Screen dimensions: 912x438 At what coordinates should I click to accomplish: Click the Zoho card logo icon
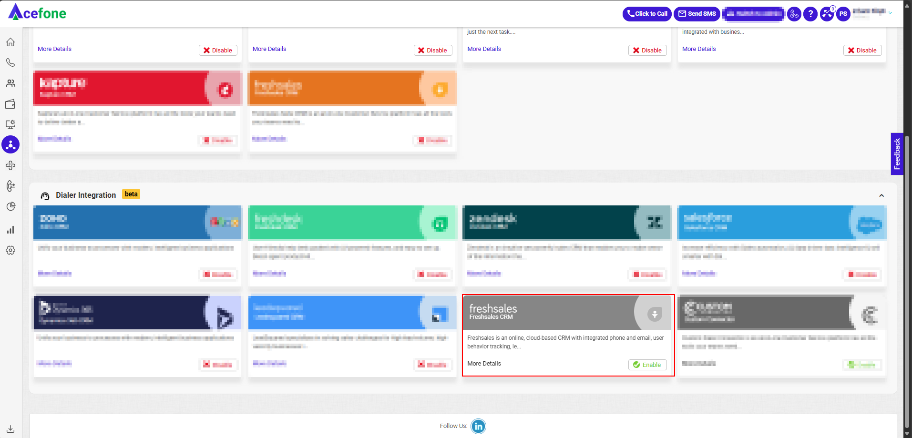[x=224, y=222]
